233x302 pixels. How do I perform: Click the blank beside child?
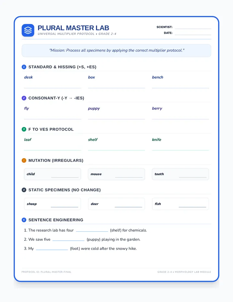[x=65, y=177]
